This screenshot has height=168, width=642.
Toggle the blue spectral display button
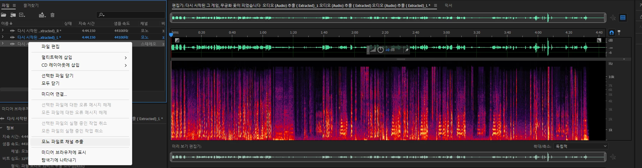tap(623, 18)
